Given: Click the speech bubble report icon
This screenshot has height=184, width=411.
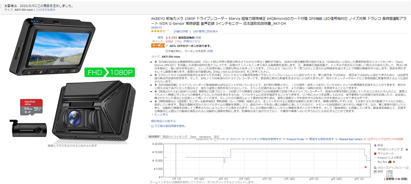Looking at the screenshot, I should [x=152, y=126].
